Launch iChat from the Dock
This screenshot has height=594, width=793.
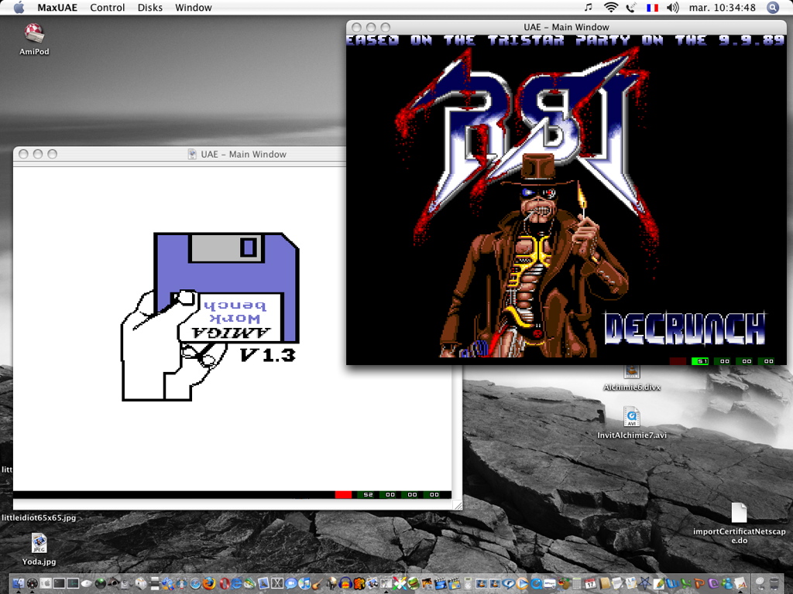pyautogui.click(x=291, y=583)
